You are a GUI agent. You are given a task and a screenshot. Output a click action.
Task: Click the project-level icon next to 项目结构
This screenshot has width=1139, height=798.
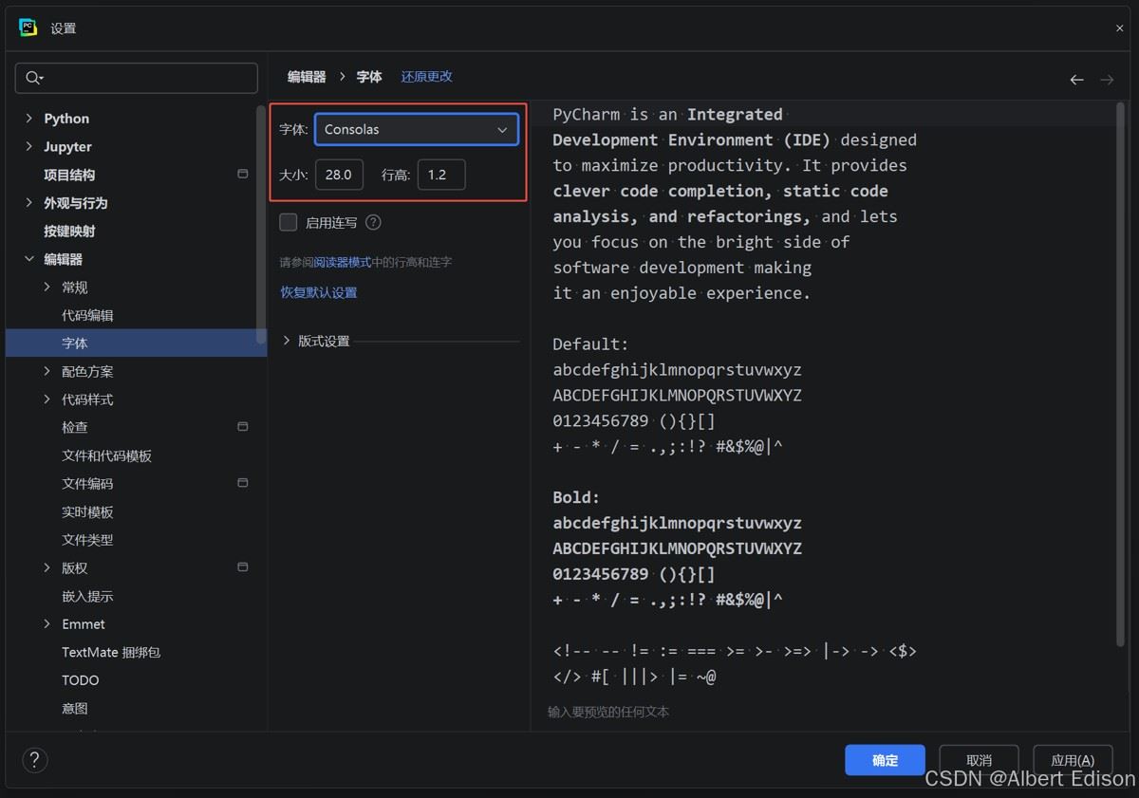point(243,174)
